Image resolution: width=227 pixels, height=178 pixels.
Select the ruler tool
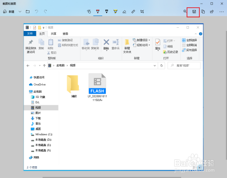(133, 11)
